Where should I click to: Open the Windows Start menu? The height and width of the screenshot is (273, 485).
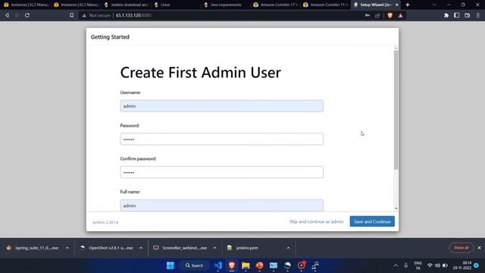tap(171, 265)
